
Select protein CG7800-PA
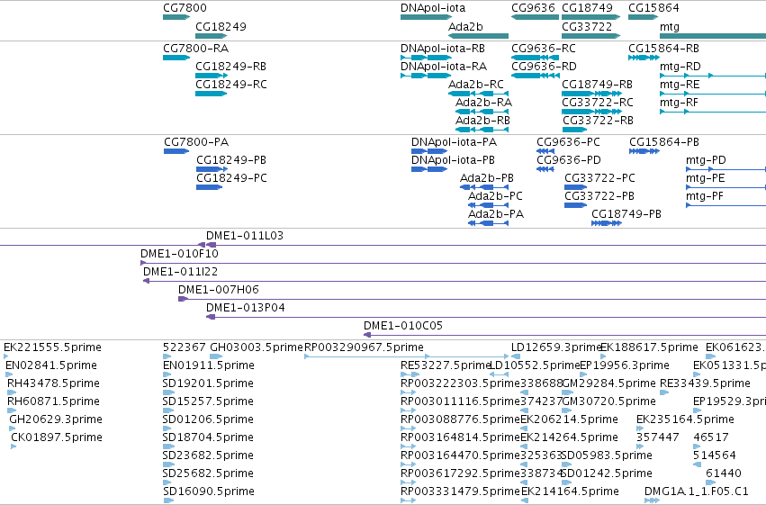point(176,151)
